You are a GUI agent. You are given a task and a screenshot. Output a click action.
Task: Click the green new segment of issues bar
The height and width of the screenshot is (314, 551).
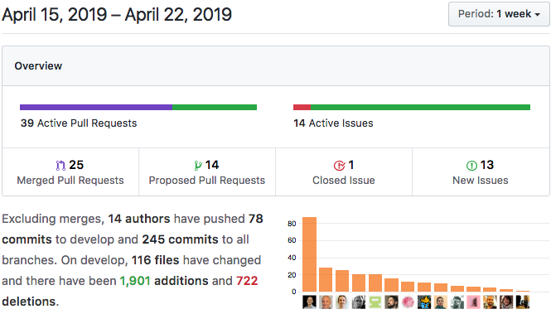[420, 107]
